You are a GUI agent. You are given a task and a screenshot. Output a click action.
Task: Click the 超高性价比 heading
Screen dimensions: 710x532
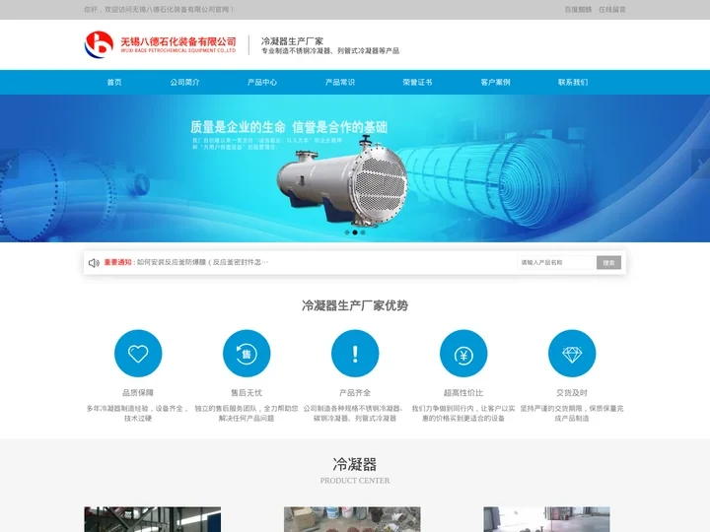(463, 393)
